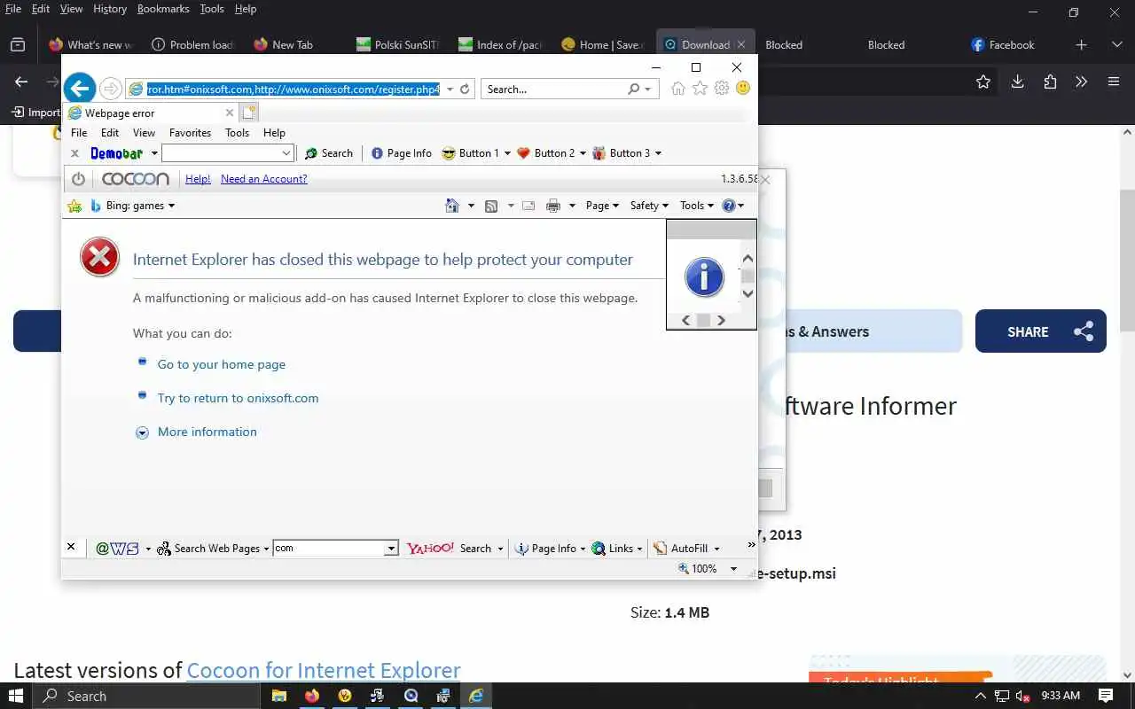Click the Demobar Search button
The height and width of the screenshot is (709, 1135).
(329, 153)
